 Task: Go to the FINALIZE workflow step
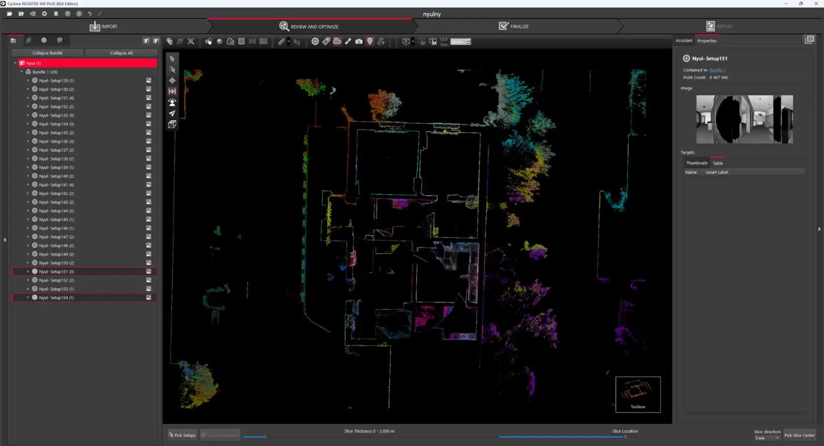(514, 26)
